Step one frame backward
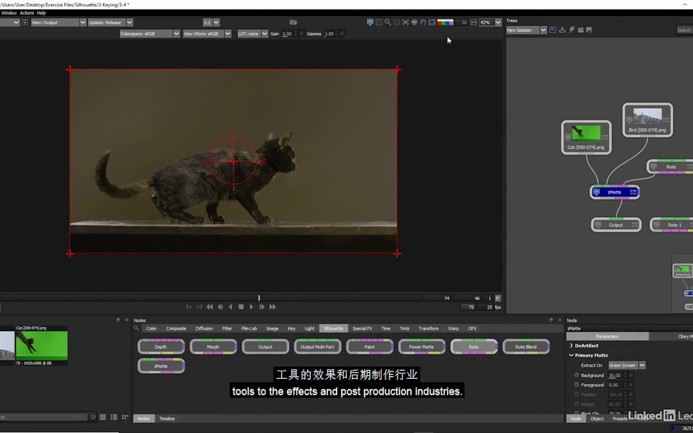 pos(220,307)
